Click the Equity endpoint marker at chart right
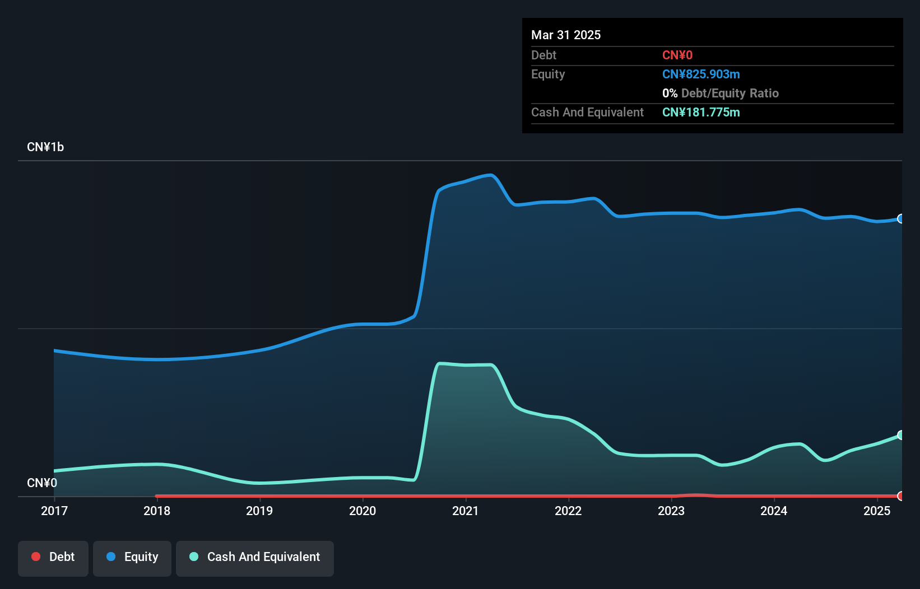This screenshot has width=920, height=589. pos(901,219)
